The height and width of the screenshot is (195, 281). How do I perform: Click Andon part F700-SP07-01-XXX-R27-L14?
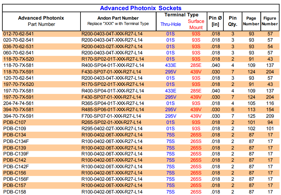111,116
